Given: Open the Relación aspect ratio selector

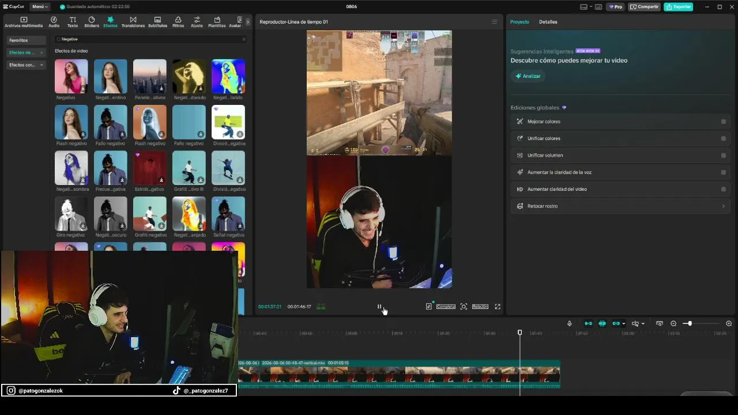Looking at the screenshot, I should click(480, 307).
